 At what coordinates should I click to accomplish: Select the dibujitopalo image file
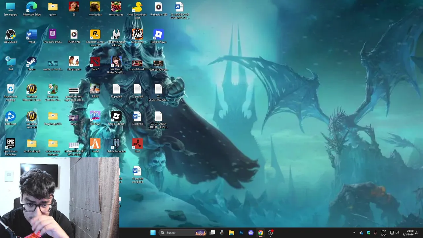[74, 64]
